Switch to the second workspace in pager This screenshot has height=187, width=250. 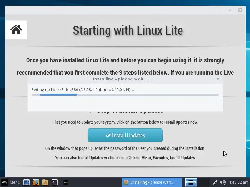click(x=203, y=182)
